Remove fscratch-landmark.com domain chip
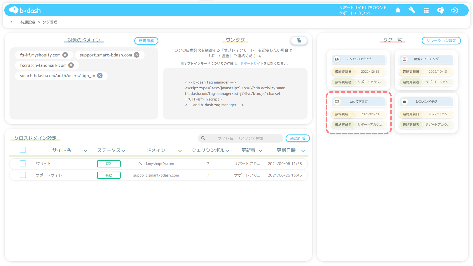The width and height of the screenshot is (473, 266). pos(71,65)
